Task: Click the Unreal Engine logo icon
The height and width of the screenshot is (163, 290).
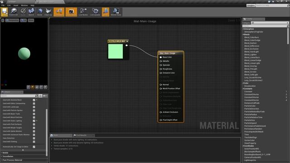Action: pos(2,2)
